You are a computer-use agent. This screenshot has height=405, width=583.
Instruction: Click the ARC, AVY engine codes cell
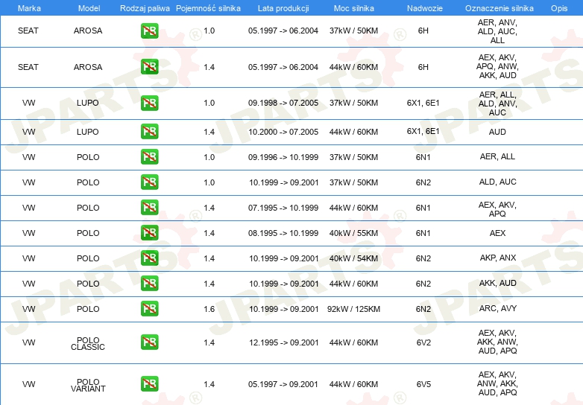pyautogui.click(x=497, y=308)
